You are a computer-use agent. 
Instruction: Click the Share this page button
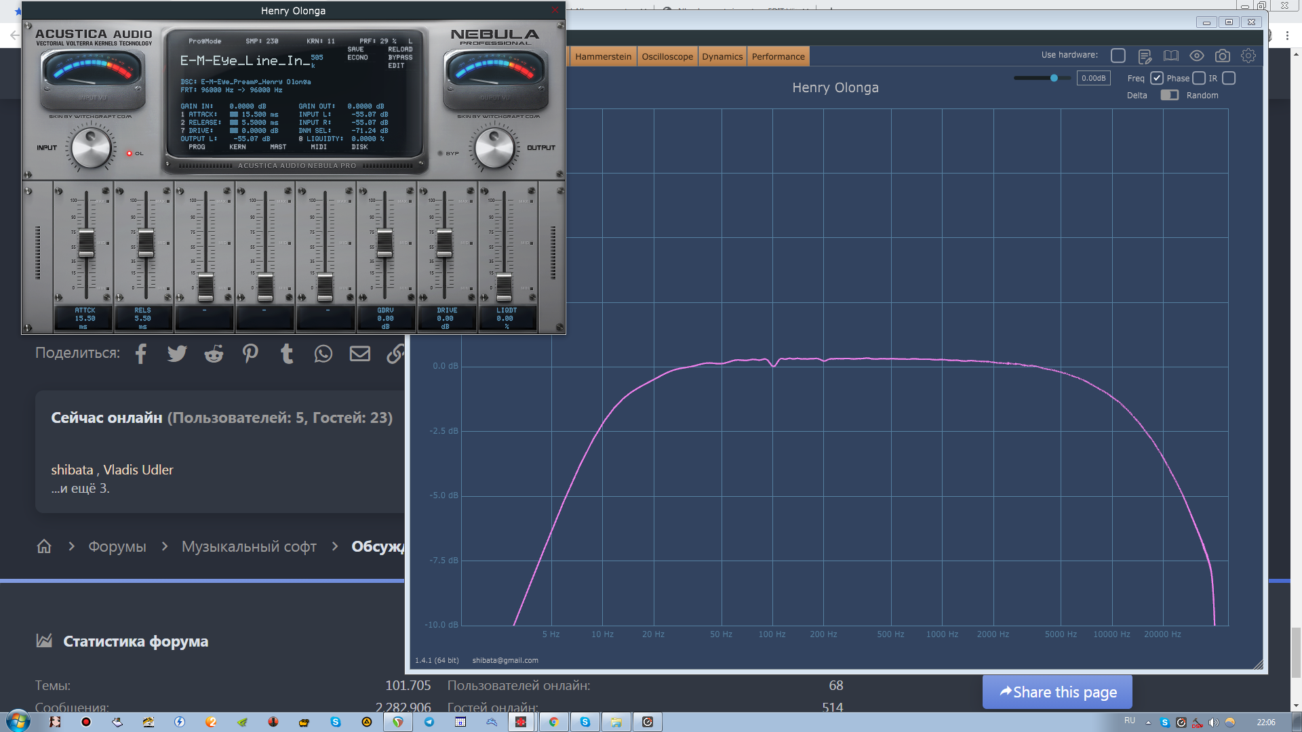click(x=1057, y=692)
